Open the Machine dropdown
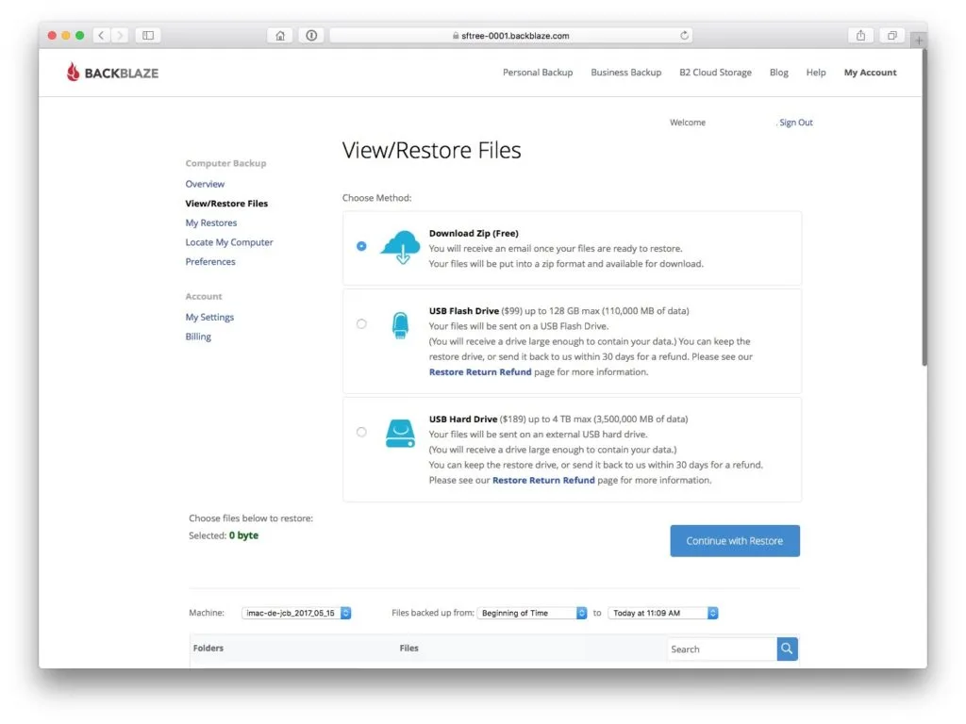Viewport: 966px width, 724px height. pos(296,613)
